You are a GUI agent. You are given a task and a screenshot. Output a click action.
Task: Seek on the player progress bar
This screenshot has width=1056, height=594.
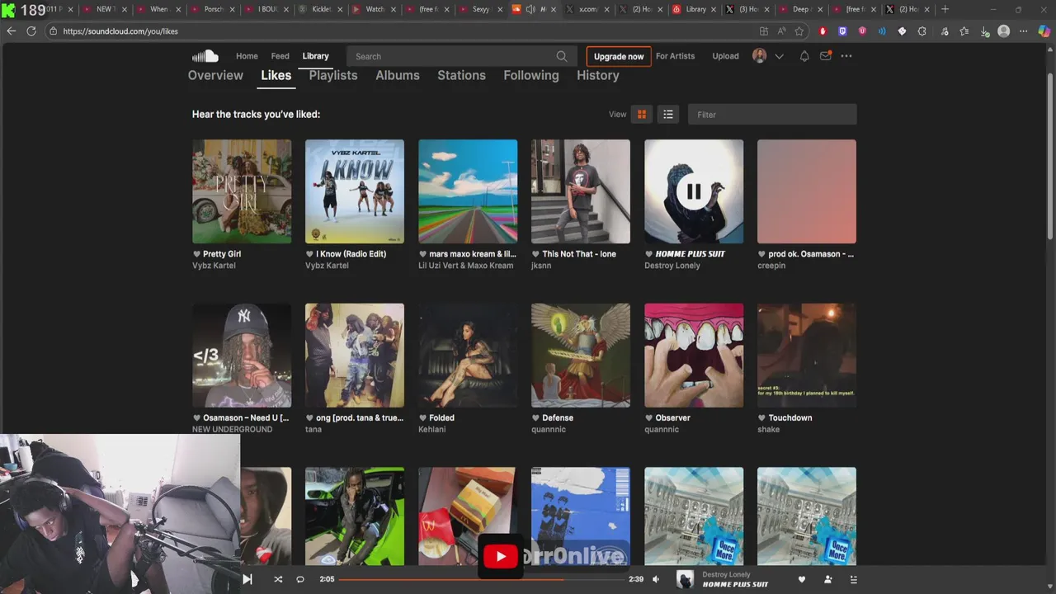pos(480,579)
